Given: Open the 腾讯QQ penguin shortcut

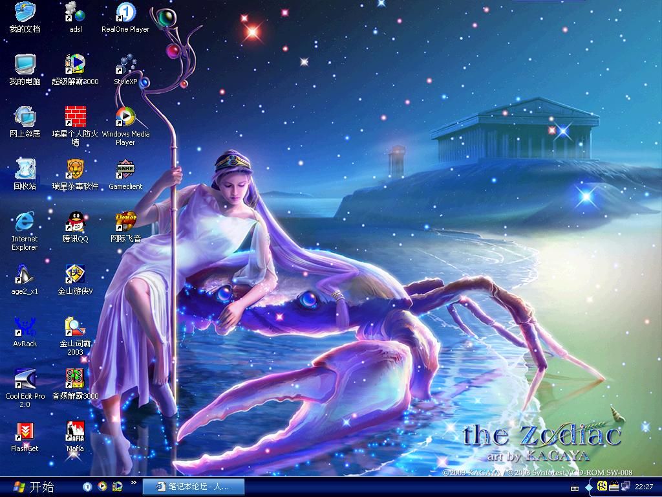Looking at the screenshot, I should click(x=75, y=227).
